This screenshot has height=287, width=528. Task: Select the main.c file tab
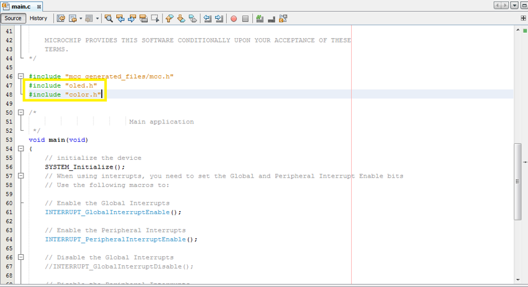(21, 6)
